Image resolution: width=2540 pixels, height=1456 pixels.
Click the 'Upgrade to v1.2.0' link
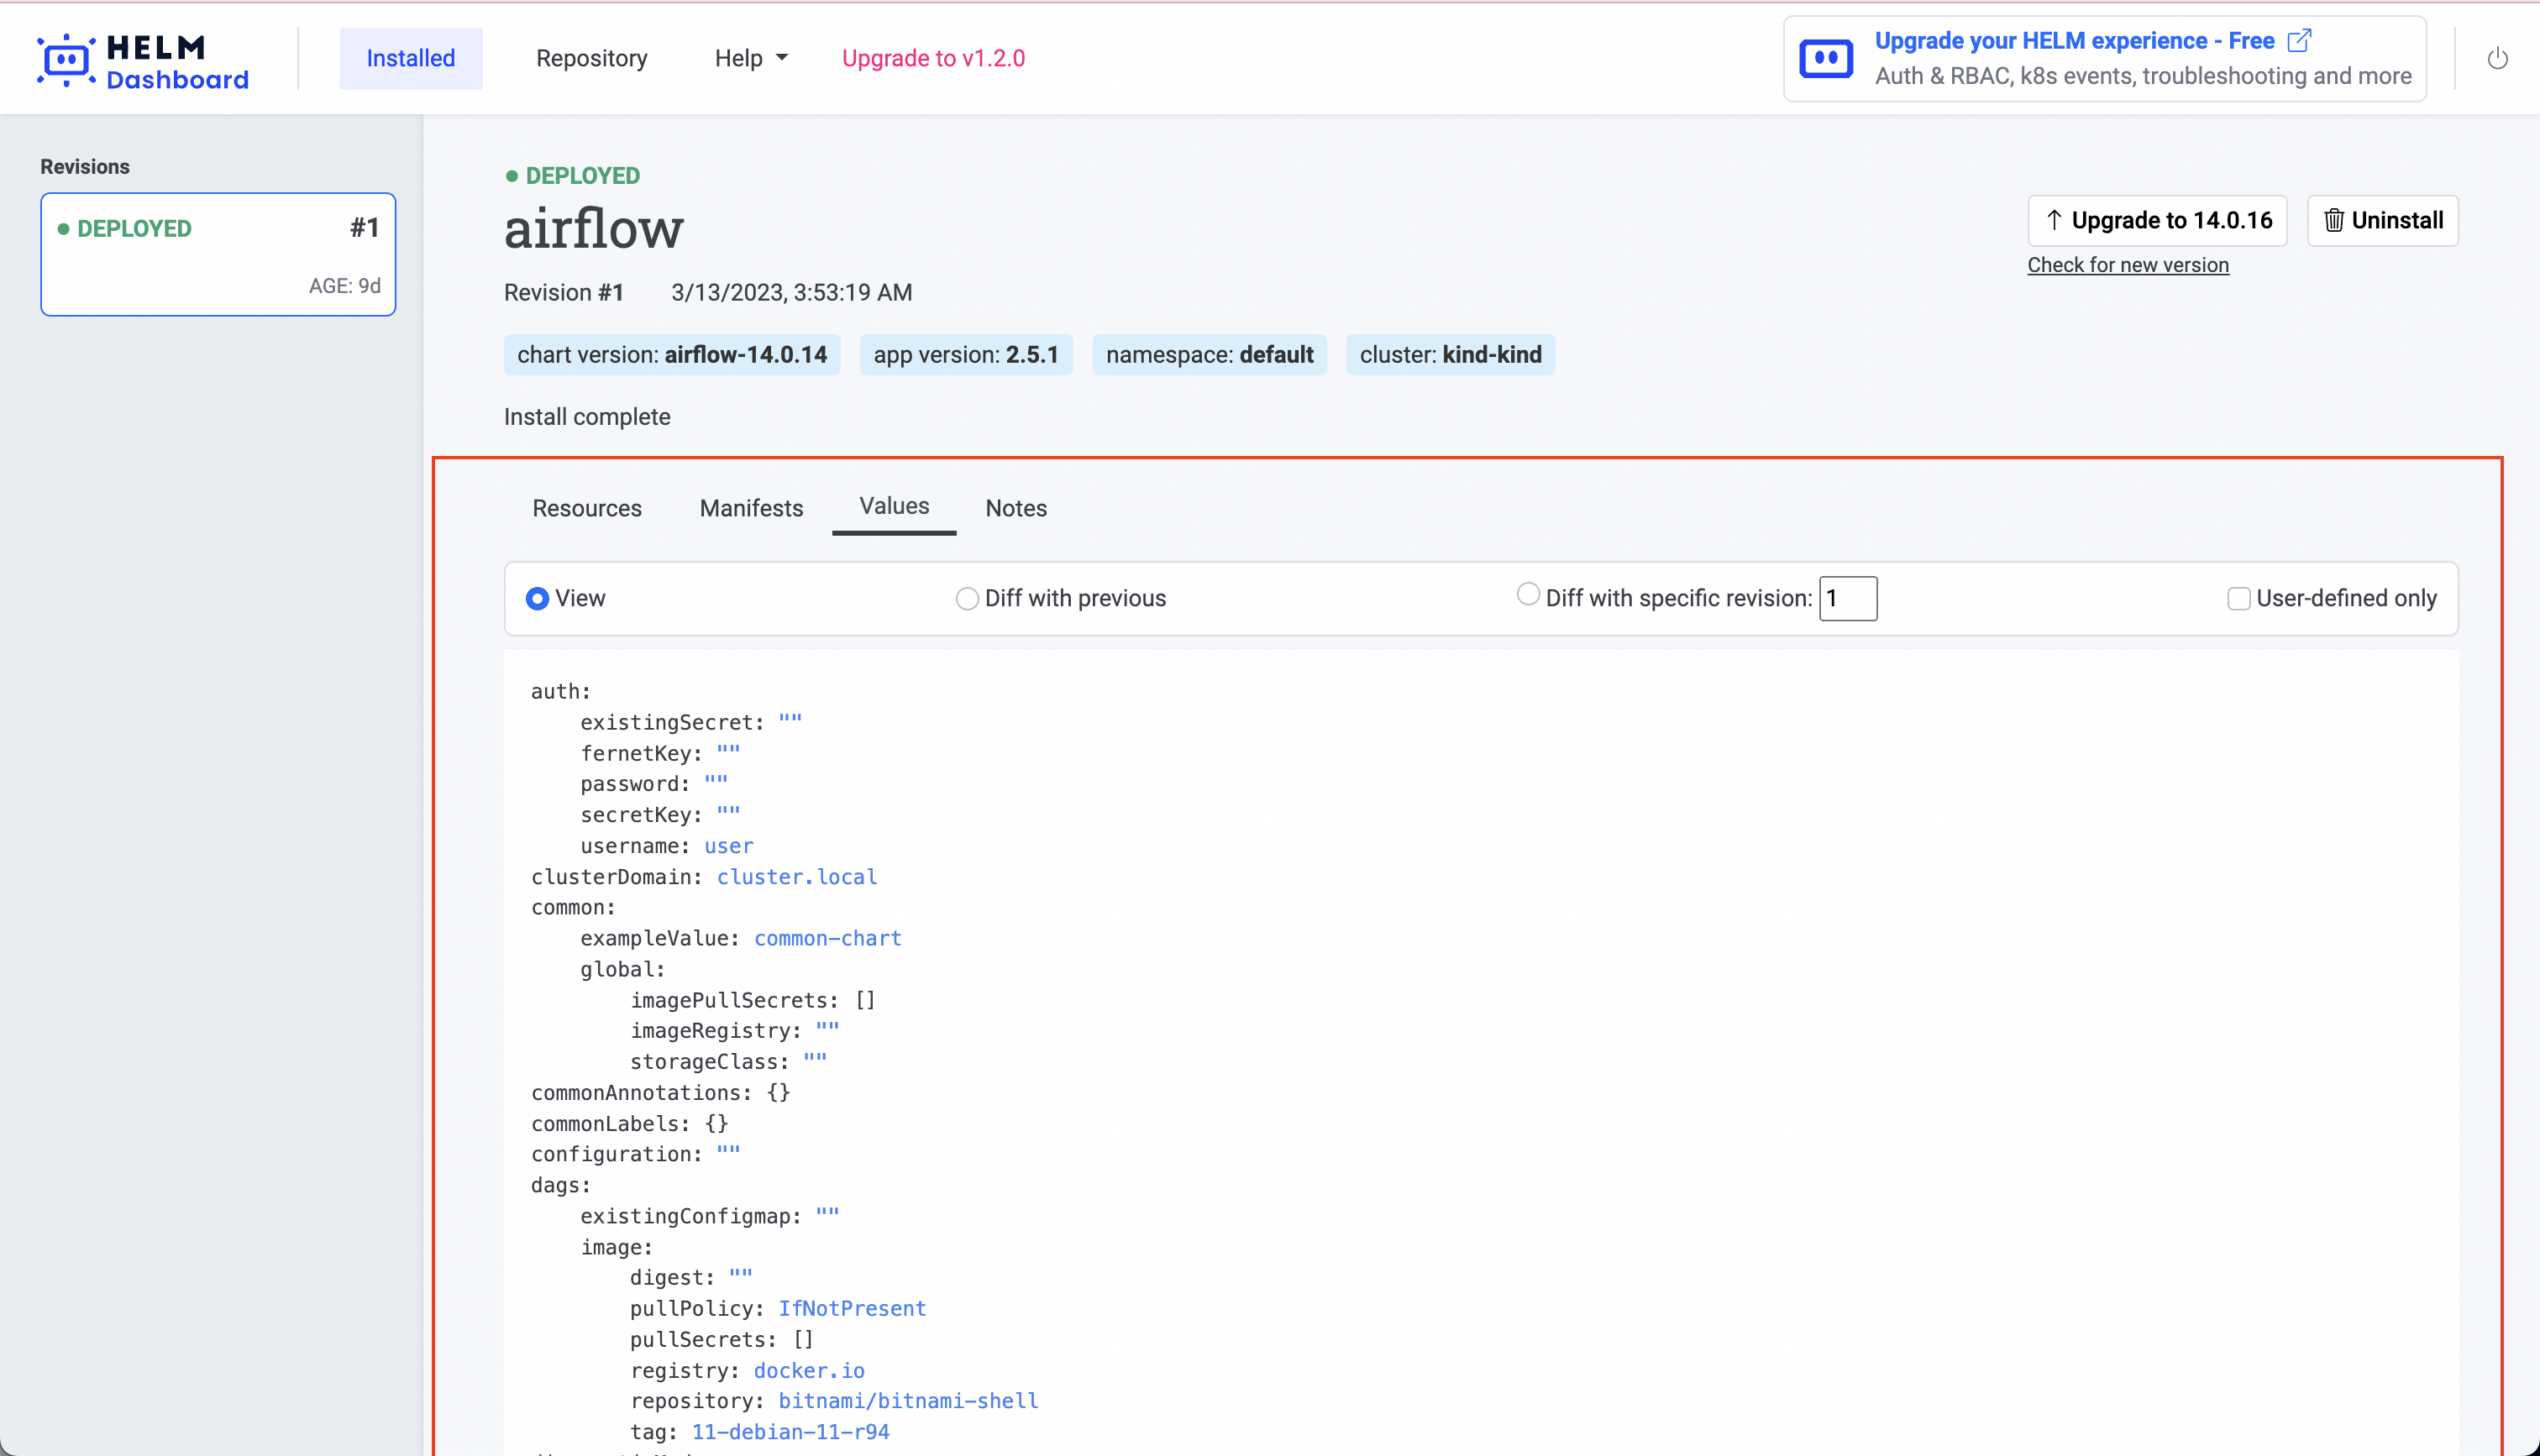point(933,58)
